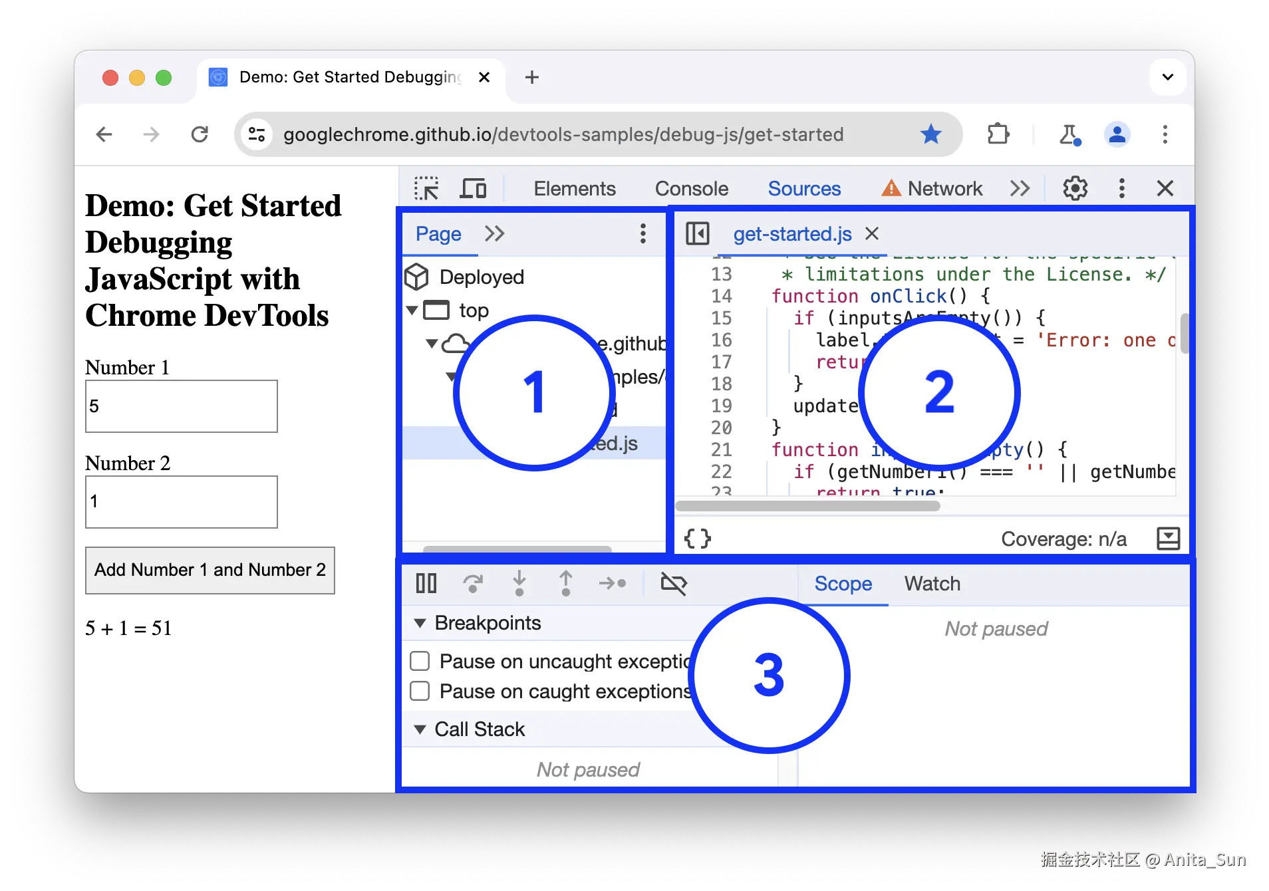Viewport: 1269px width, 891px height.
Task: Step into next function call
Action: [519, 584]
